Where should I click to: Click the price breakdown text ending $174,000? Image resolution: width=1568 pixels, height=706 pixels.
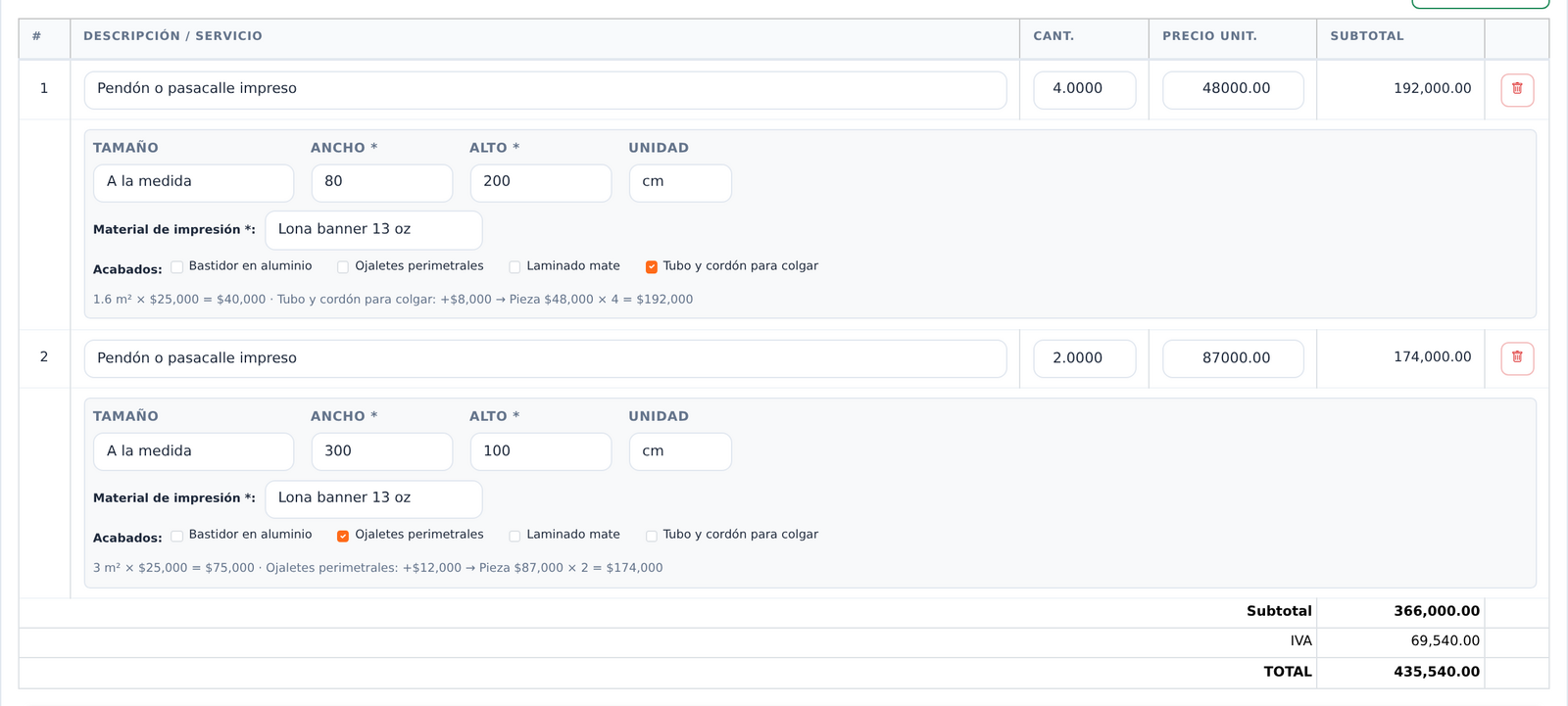pos(378,568)
